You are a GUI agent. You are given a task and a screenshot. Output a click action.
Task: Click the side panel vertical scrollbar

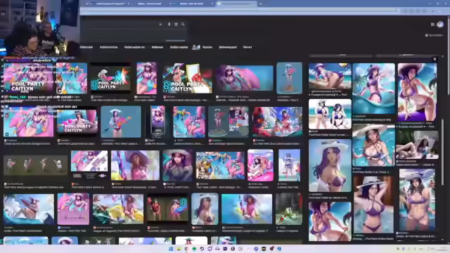(x=443, y=152)
